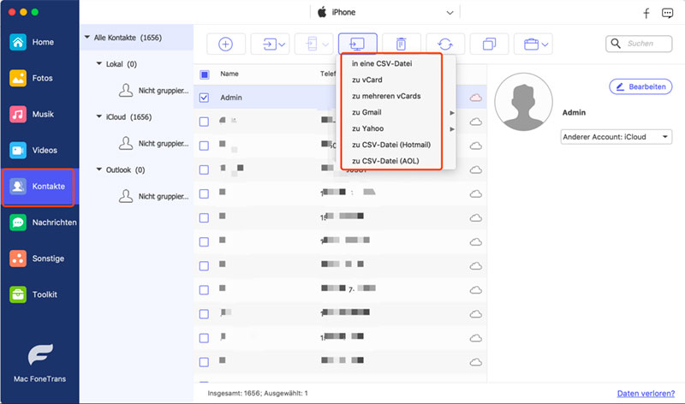Add a new contact with plus icon
This screenshot has width=685, height=404.
tap(226, 45)
